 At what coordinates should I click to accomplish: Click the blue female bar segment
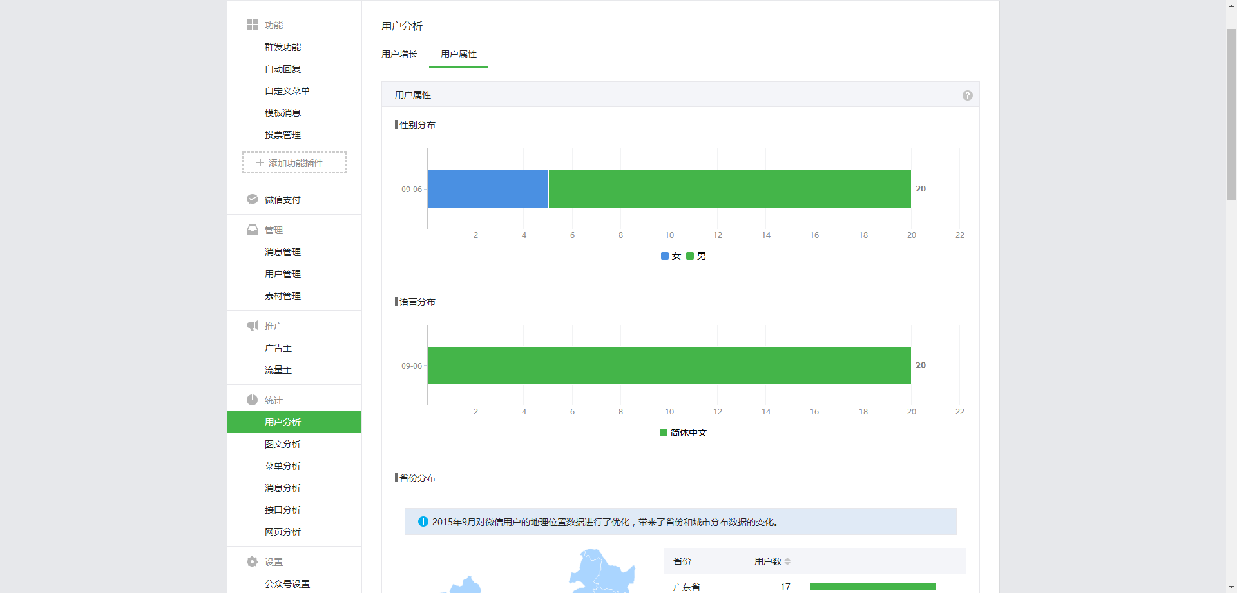pyautogui.click(x=488, y=189)
